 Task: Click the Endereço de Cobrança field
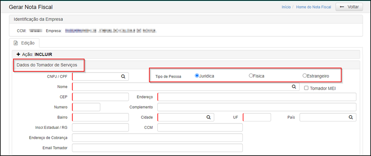pos(157,138)
